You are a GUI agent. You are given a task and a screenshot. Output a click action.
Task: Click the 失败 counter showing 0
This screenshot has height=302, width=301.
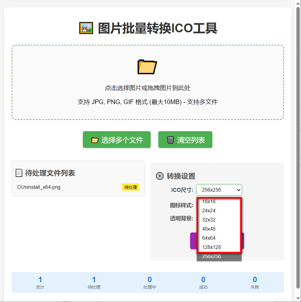coord(255,282)
